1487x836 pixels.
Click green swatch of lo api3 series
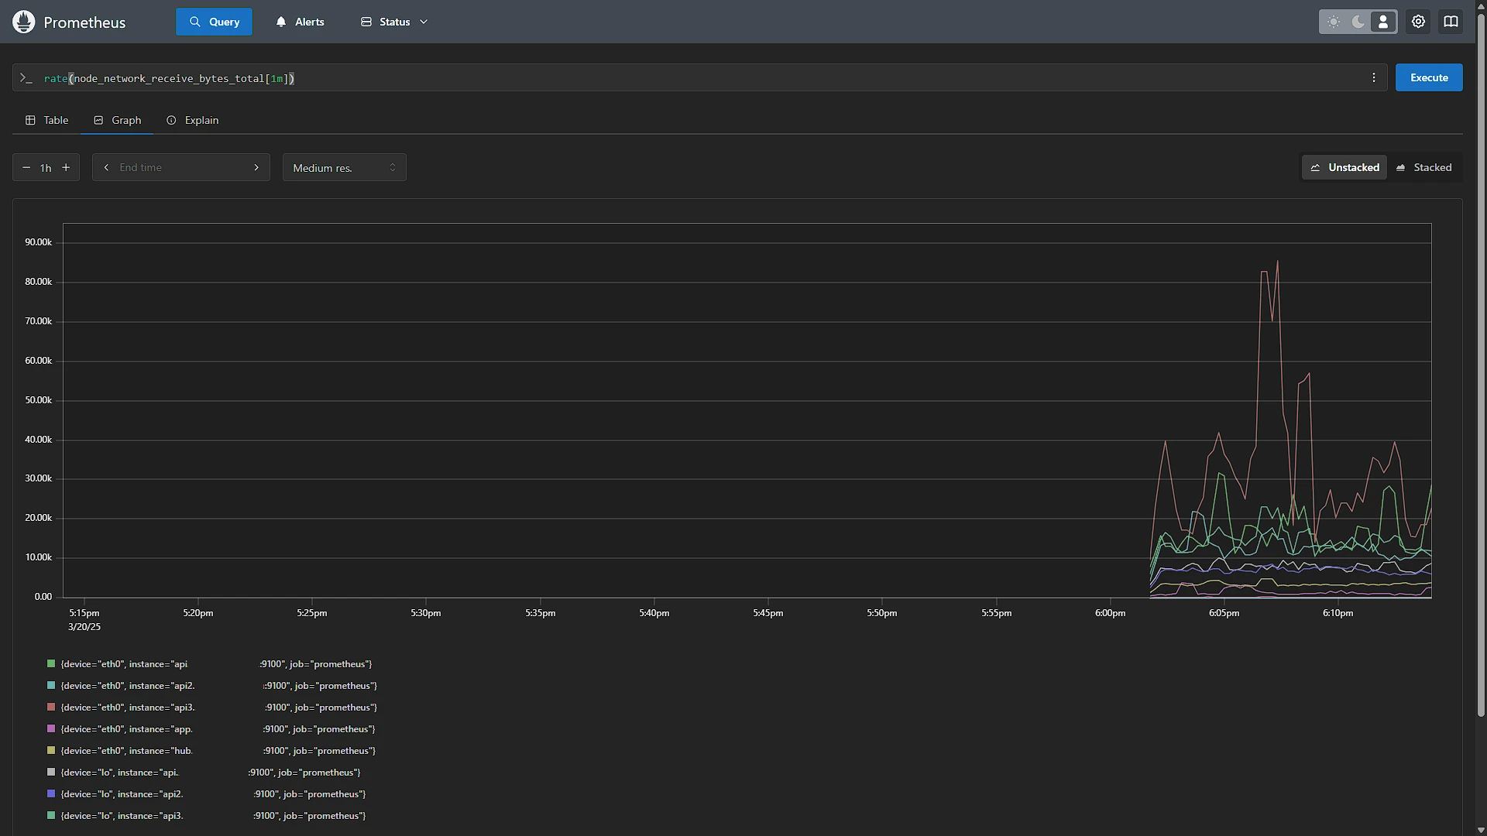coord(51,815)
